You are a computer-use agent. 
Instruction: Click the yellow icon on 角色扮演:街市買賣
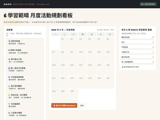click(9, 95)
